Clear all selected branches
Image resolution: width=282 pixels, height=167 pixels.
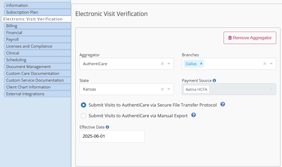(x=265, y=64)
